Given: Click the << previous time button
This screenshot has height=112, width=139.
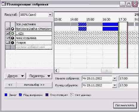Looking at the screenshot, I should 10,85.
